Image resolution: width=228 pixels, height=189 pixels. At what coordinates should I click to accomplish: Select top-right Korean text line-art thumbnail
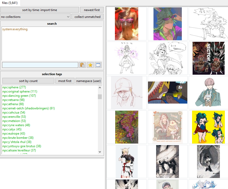click(209, 24)
